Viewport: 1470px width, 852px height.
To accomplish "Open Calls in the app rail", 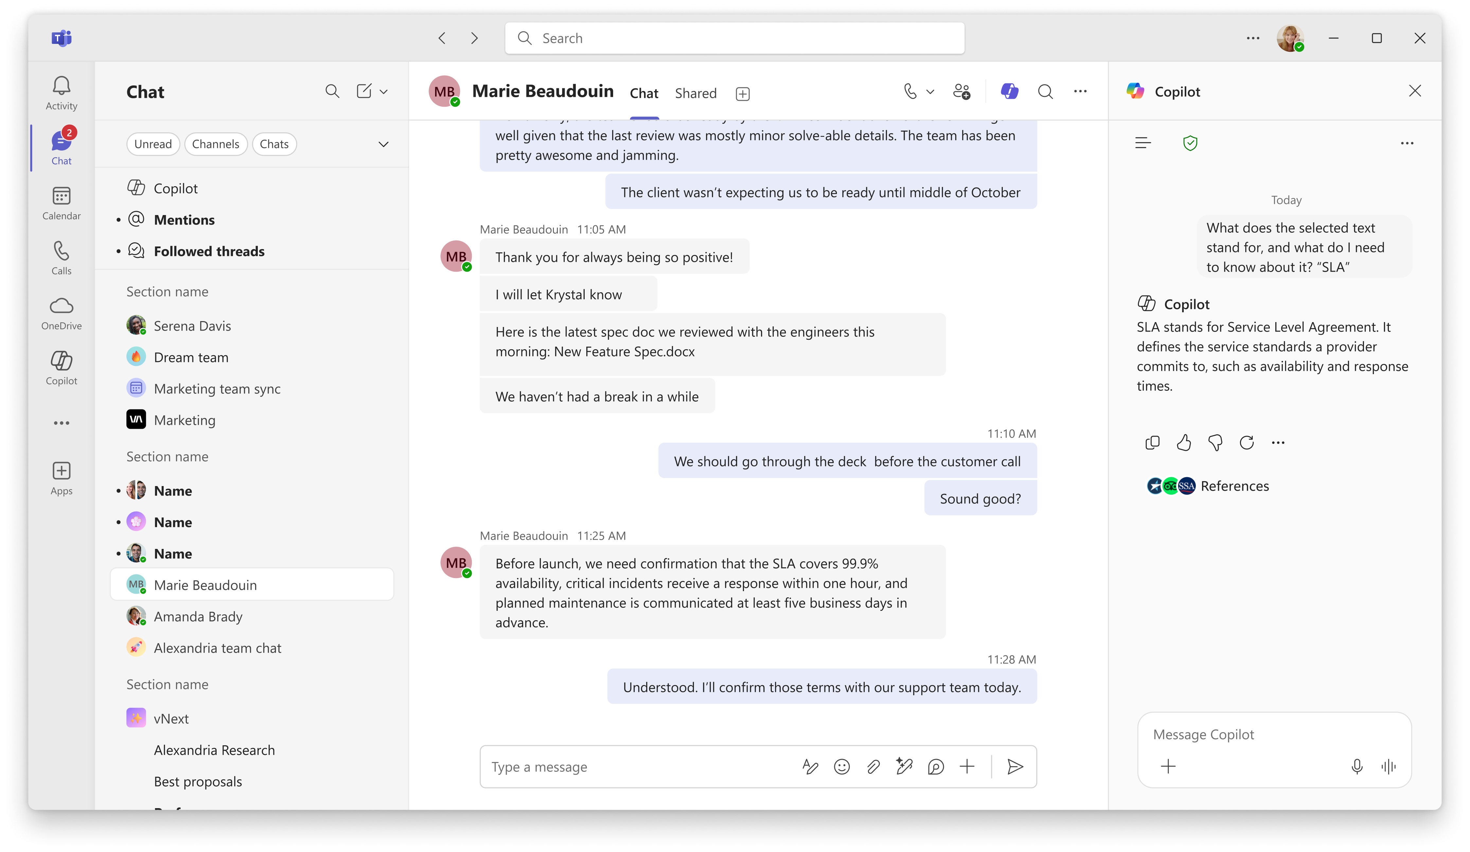I will pyautogui.click(x=61, y=258).
